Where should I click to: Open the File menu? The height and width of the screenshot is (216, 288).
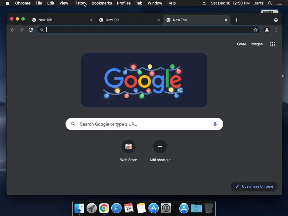pyautogui.click(x=39, y=3)
